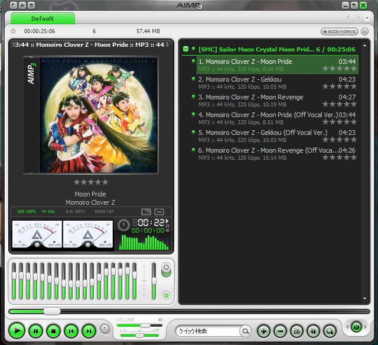Remove files with the minus button
Viewport: 378px width, 345px height.
[281, 331]
